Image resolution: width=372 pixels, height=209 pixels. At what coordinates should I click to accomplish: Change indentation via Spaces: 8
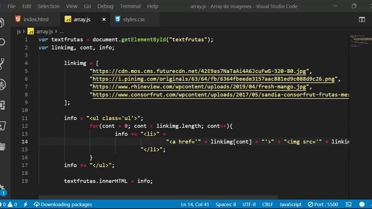(226, 204)
